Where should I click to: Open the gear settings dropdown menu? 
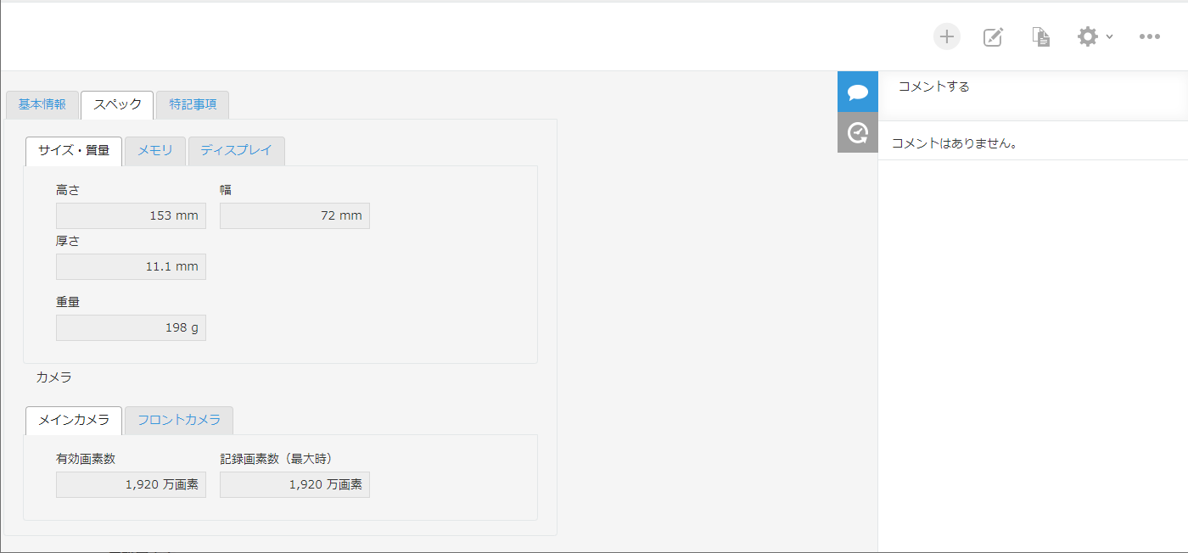(x=1094, y=36)
